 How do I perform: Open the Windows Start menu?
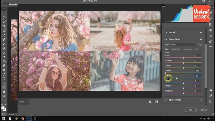coord(4,119)
